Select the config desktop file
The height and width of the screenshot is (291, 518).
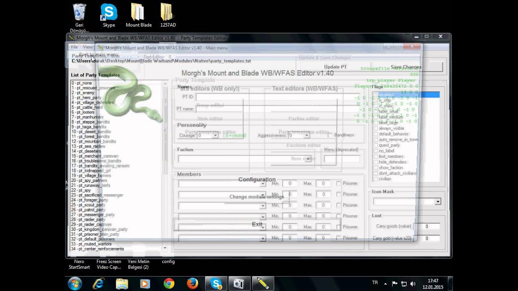click(168, 261)
